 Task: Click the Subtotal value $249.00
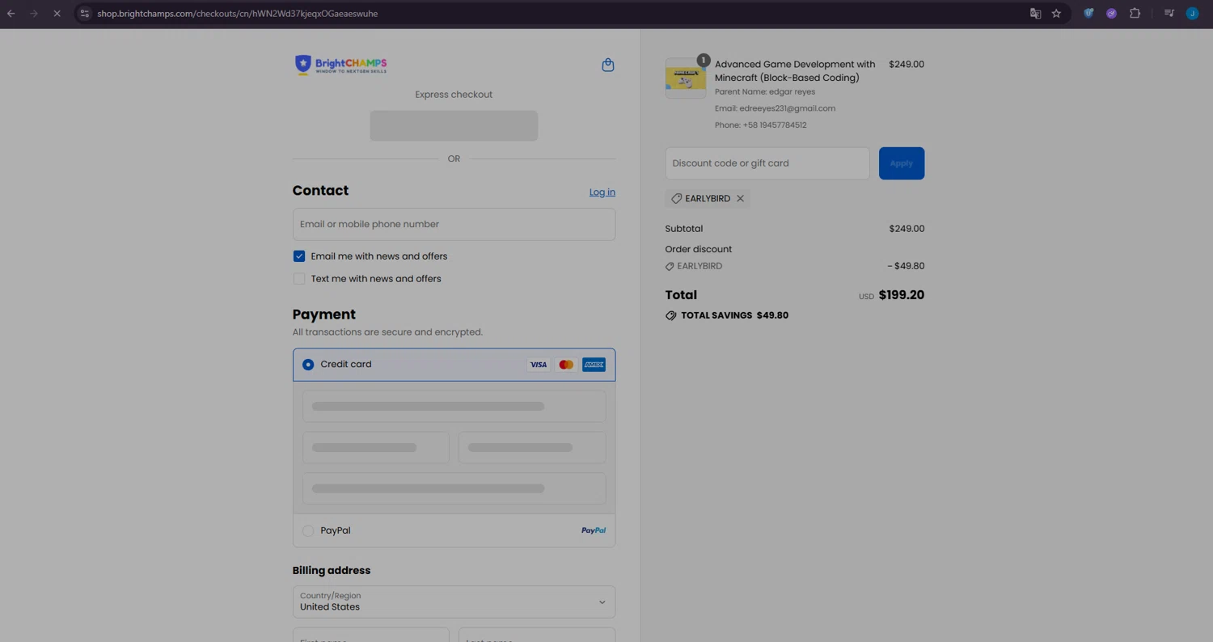click(906, 229)
